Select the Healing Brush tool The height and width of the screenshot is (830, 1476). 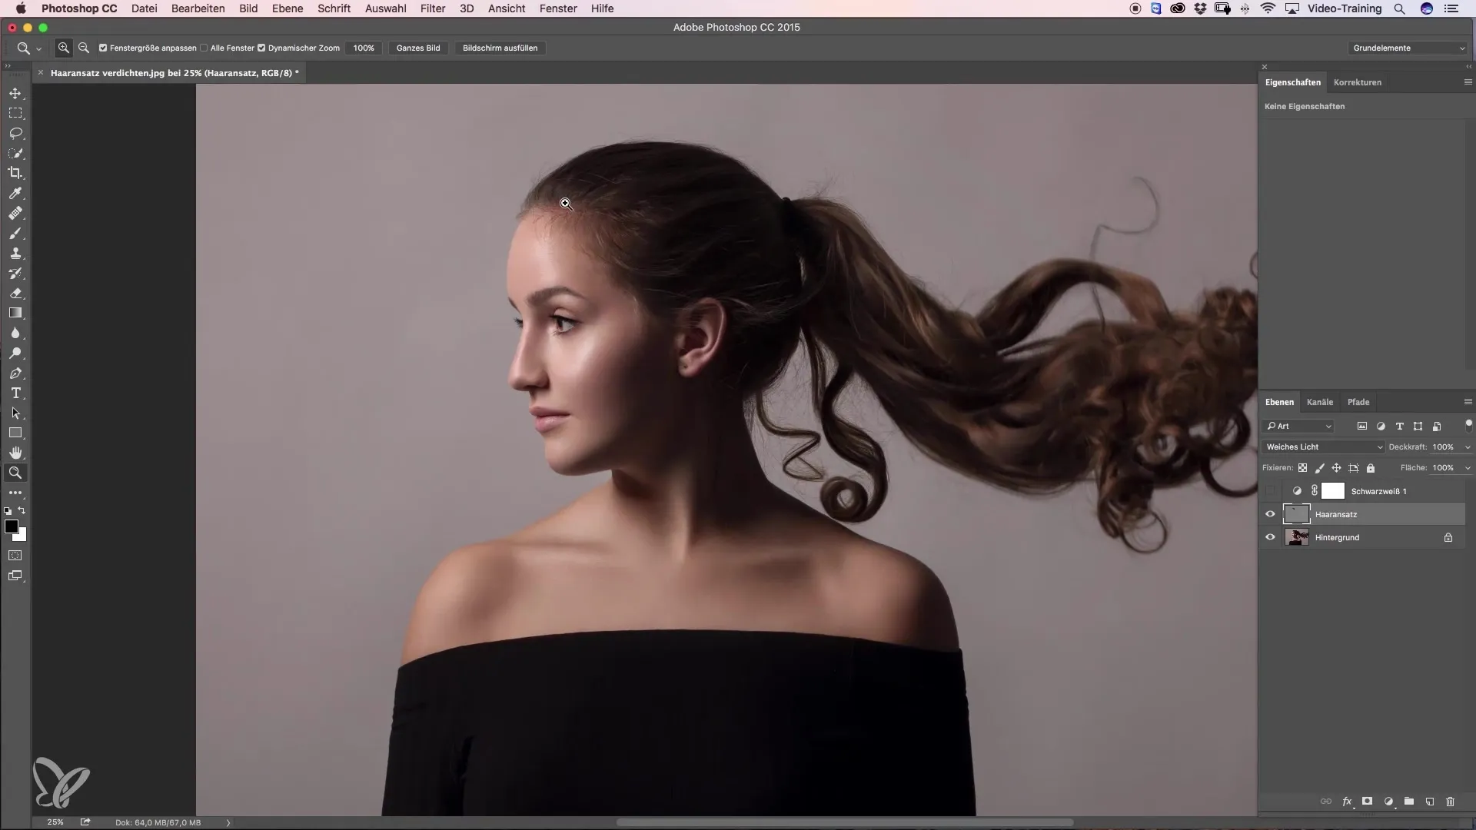pyautogui.click(x=15, y=213)
